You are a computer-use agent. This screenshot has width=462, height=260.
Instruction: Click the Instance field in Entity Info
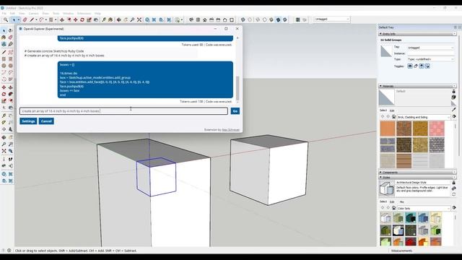431,53
